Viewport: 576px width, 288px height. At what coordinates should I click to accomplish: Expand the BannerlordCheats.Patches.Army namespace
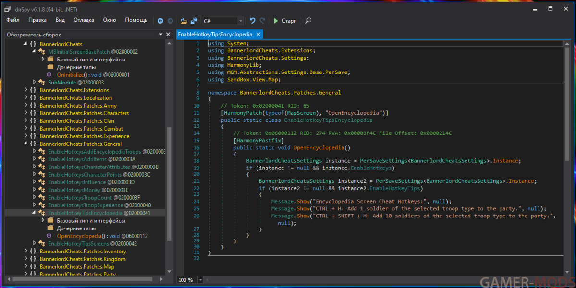tap(26, 105)
